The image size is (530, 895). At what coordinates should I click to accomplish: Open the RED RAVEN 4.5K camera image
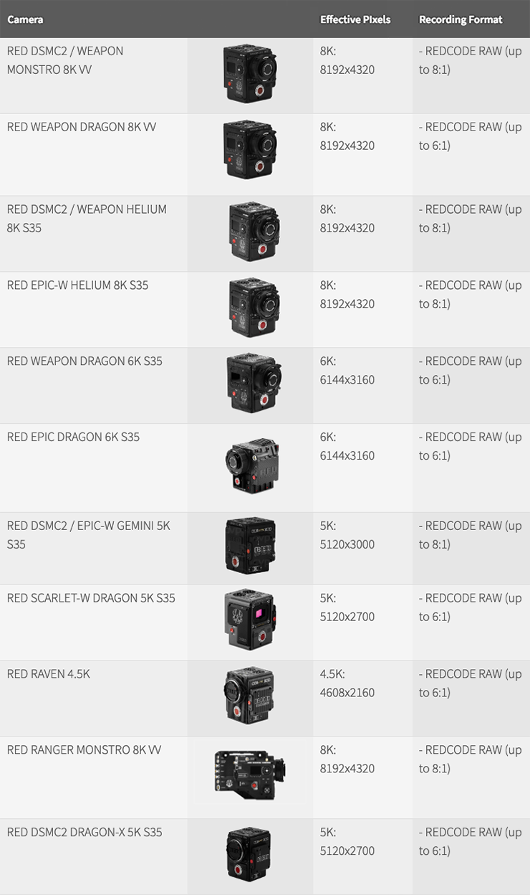pos(249,696)
